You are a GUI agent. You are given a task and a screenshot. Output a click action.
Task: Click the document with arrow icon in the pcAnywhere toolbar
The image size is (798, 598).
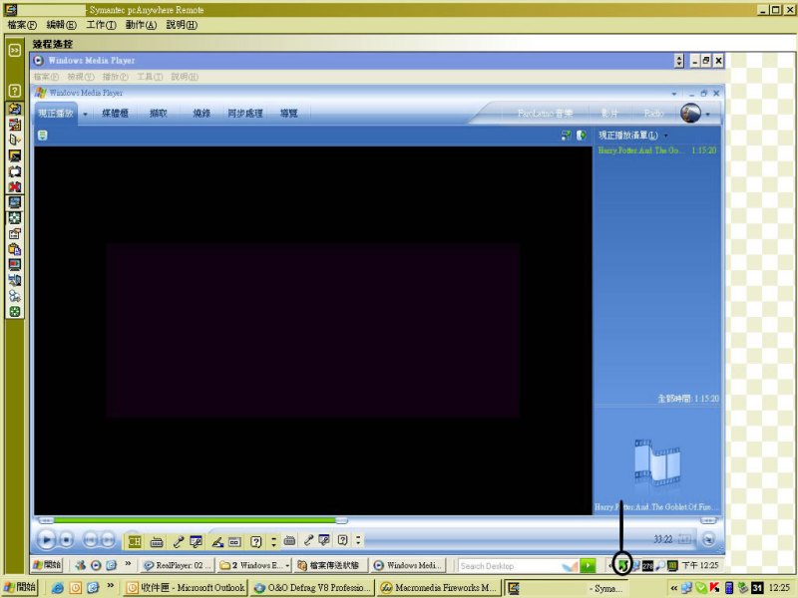[x=15, y=140]
